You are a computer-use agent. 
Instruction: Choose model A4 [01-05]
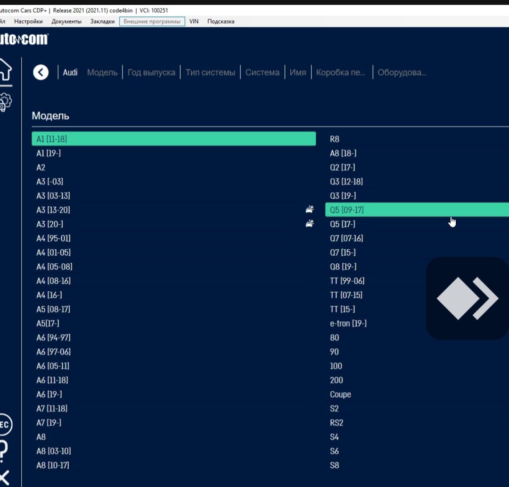click(173, 252)
